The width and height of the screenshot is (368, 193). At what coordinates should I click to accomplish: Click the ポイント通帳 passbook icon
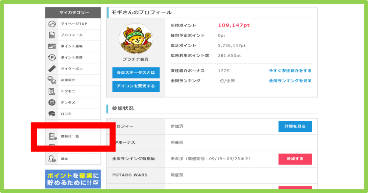[52, 46]
